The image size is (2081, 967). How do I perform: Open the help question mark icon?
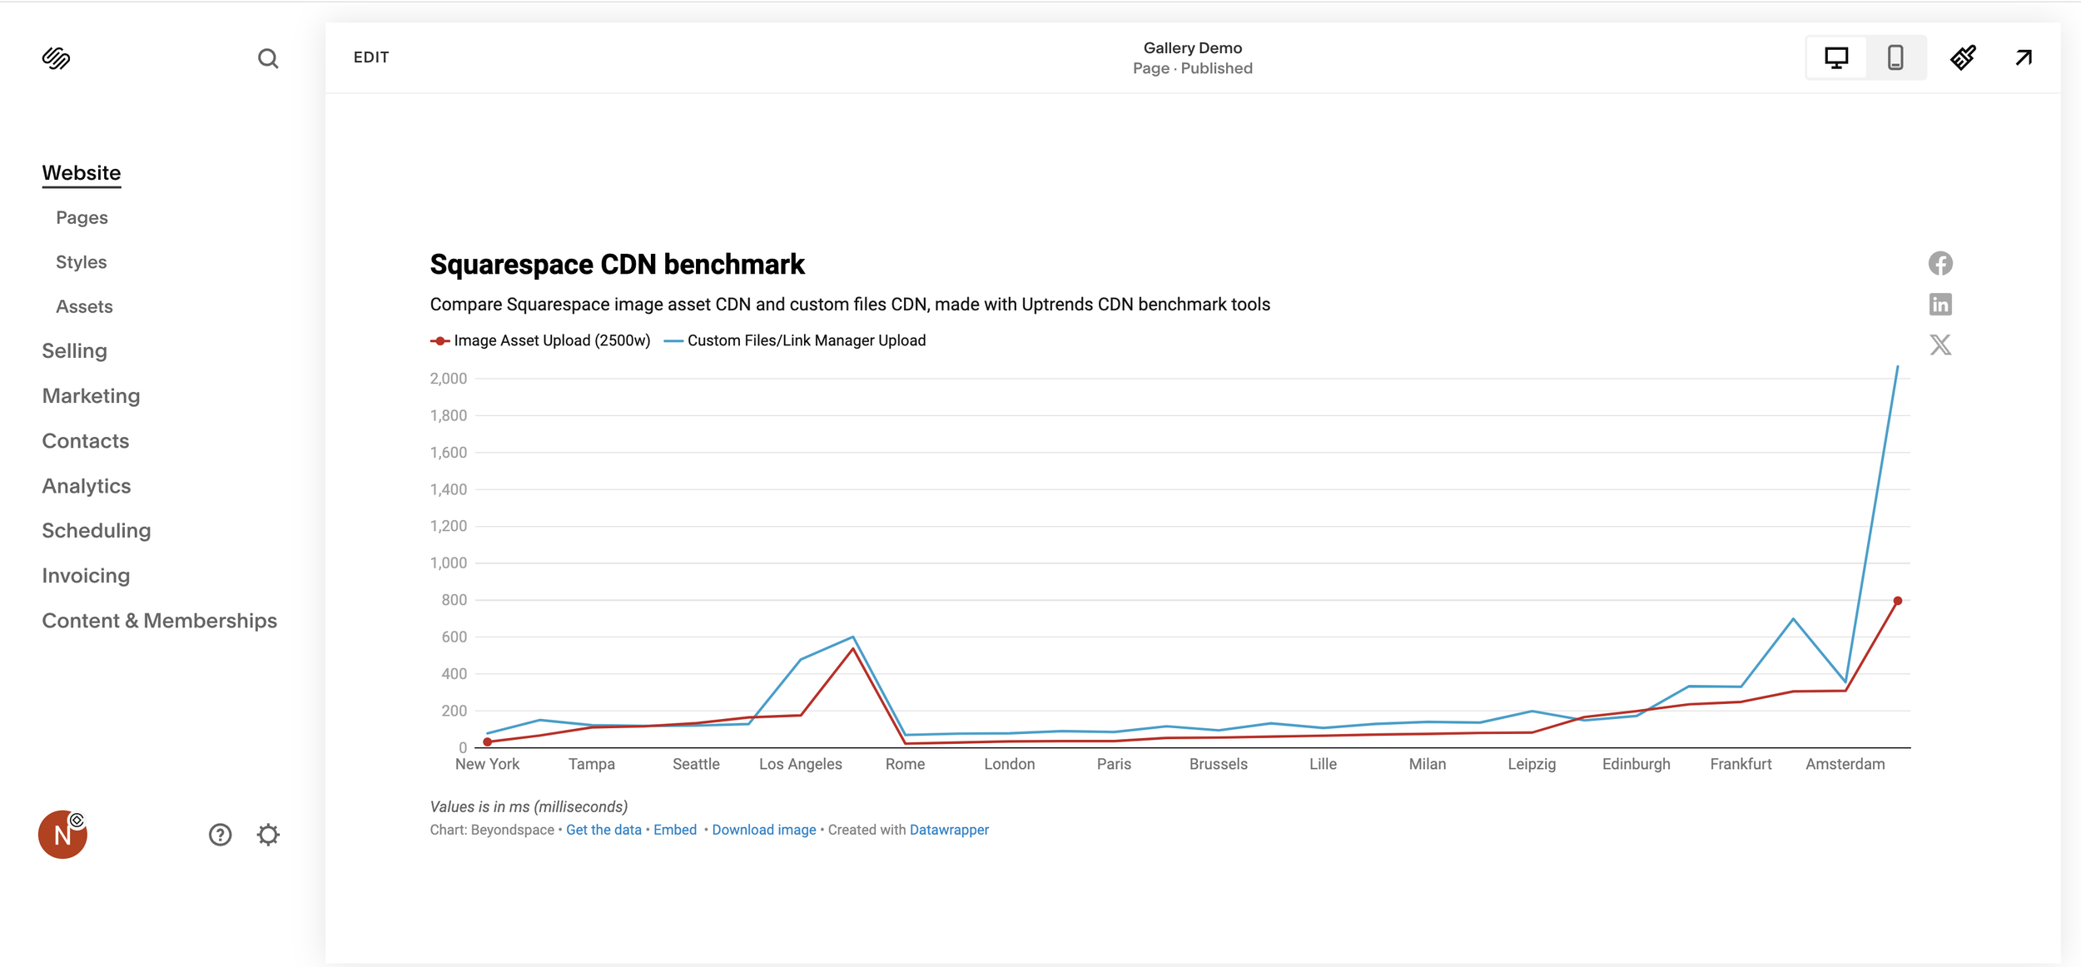click(220, 835)
